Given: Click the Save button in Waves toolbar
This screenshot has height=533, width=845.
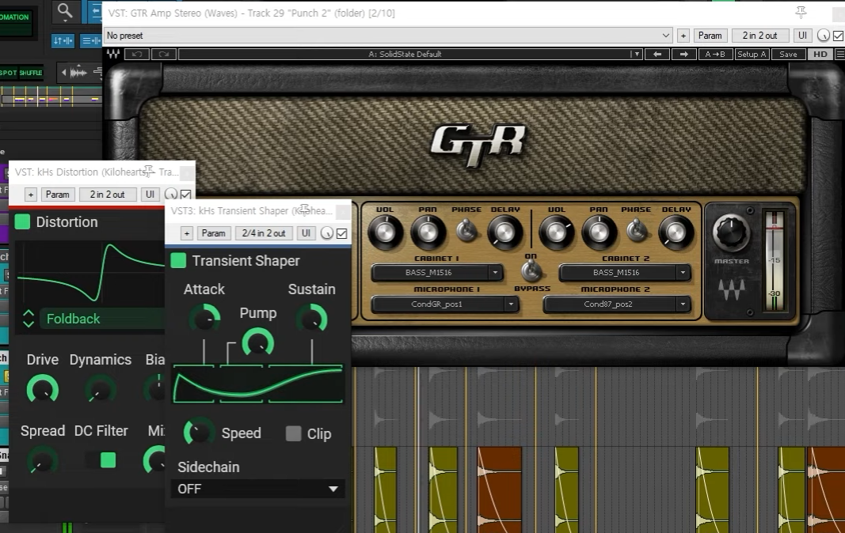Looking at the screenshot, I should [788, 54].
